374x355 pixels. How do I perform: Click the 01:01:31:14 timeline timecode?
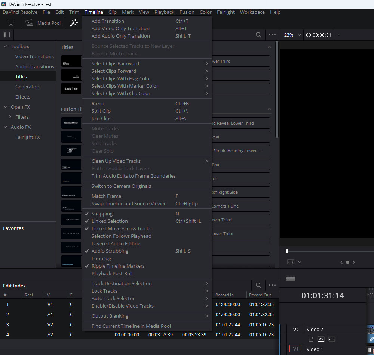322,296
